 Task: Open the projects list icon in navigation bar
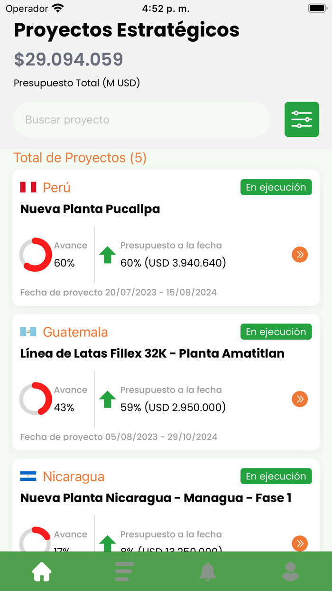[124, 571]
